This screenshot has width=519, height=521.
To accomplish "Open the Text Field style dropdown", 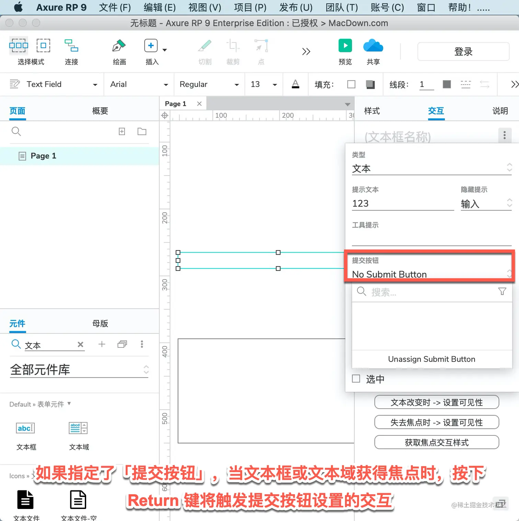I will point(53,84).
